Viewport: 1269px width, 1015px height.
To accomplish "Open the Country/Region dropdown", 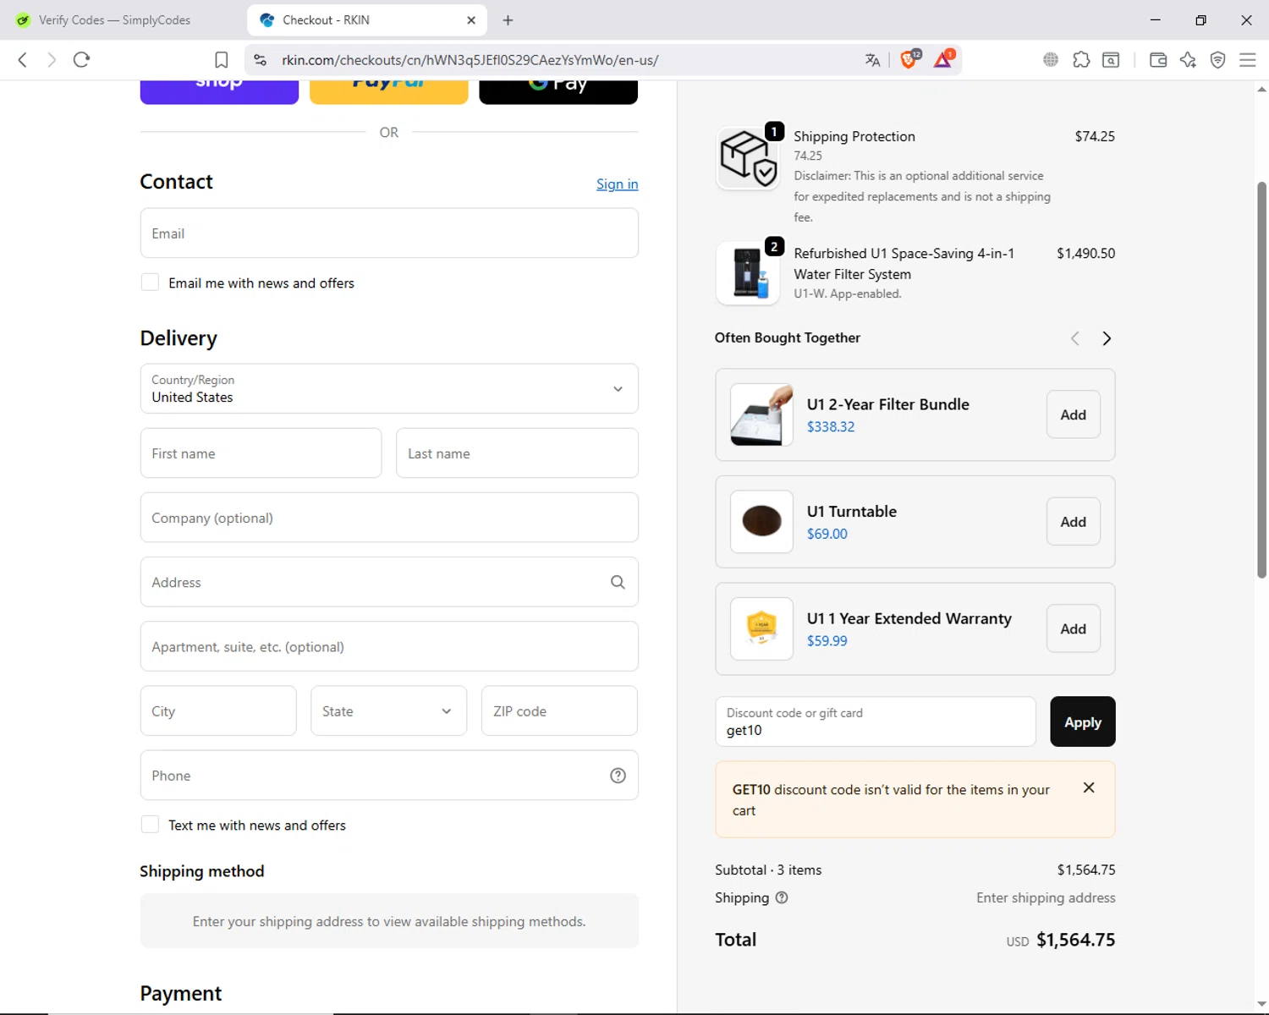I will pos(389,389).
